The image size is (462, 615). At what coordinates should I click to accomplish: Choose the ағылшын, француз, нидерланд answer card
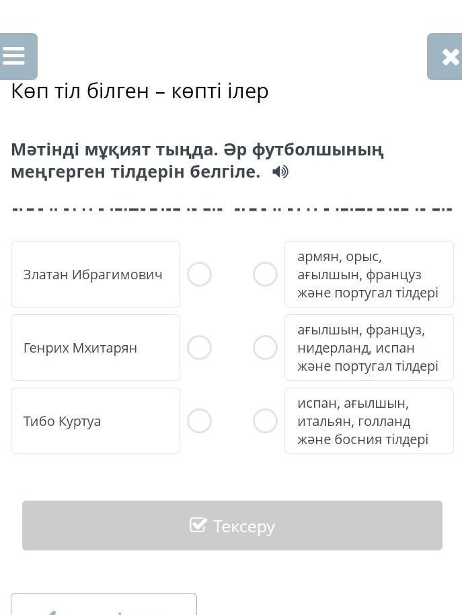pyautogui.click(x=369, y=348)
